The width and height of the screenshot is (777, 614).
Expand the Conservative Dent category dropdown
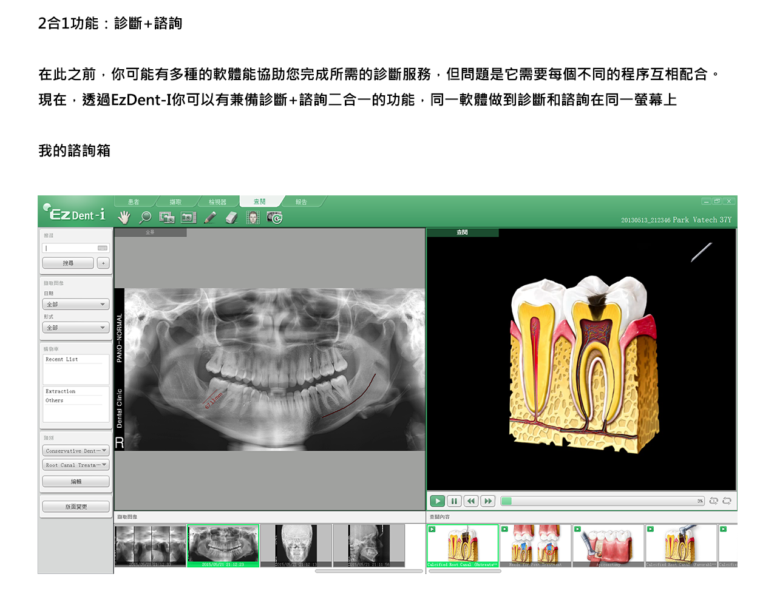point(76,451)
